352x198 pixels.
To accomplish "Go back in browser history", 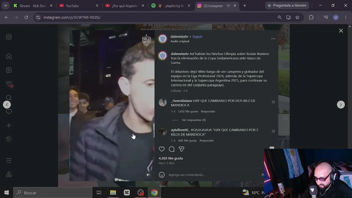I will point(7,17).
